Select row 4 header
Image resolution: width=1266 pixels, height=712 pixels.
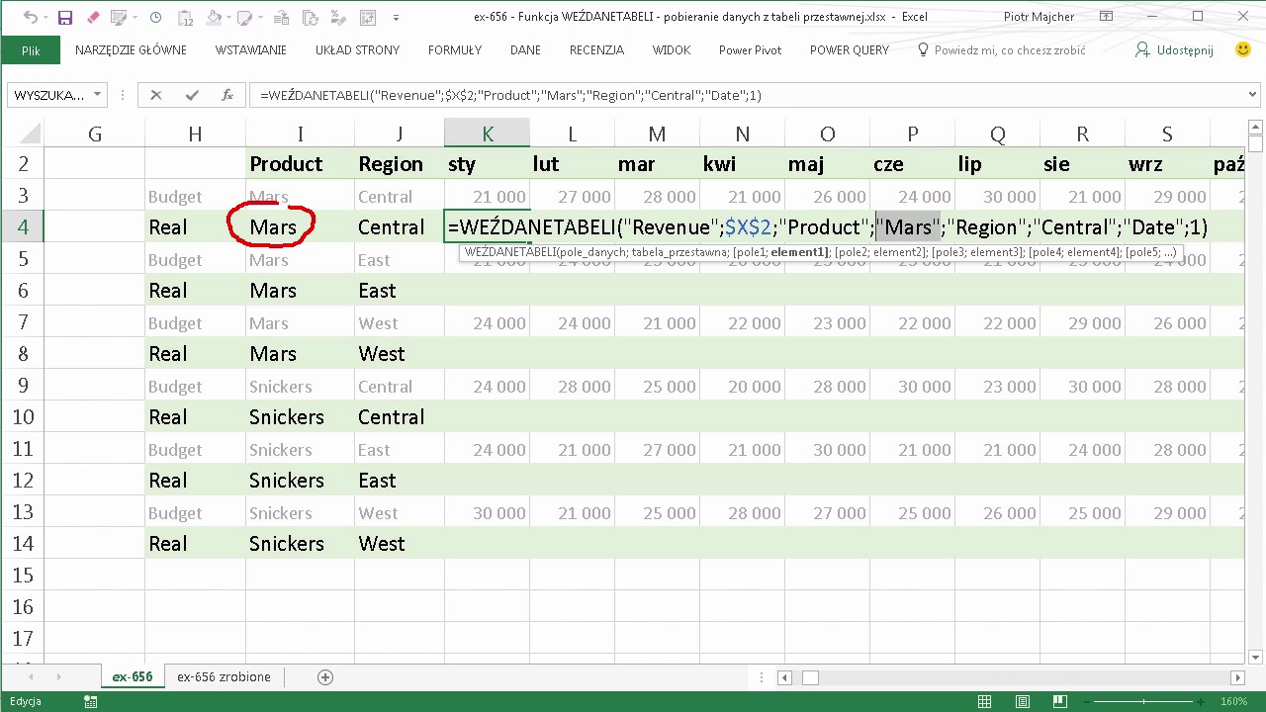click(x=22, y=226)
